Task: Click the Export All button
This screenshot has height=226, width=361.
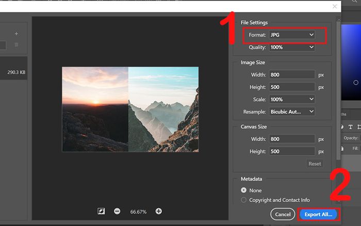Action: [318, 214]
